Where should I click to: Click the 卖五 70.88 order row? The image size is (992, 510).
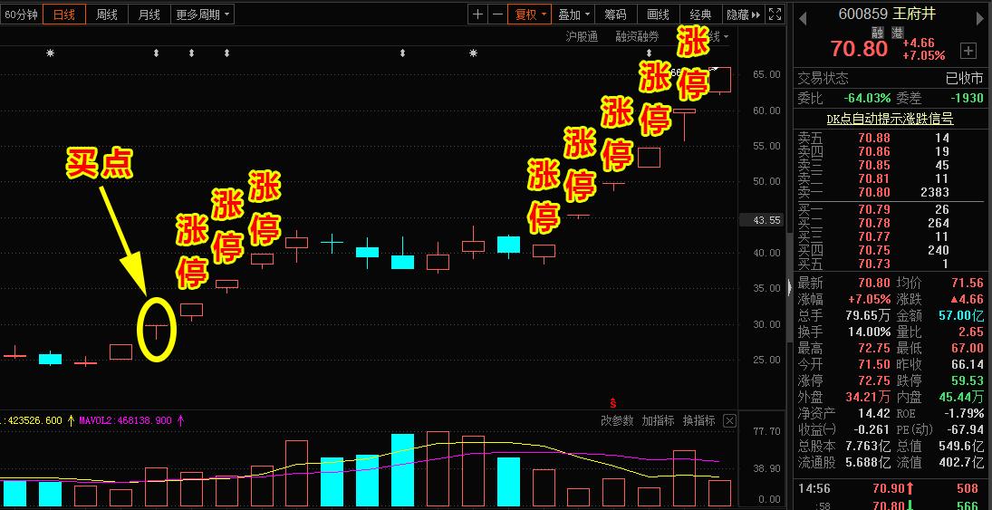coord(890,138)
